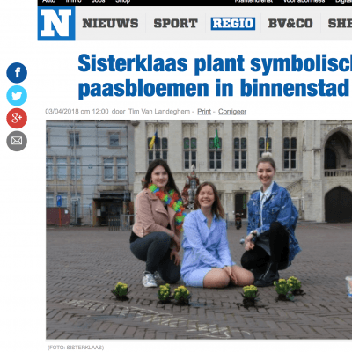Click the Immo link in top bar
The image size is (352, 352).
click(x=73, y=1)
